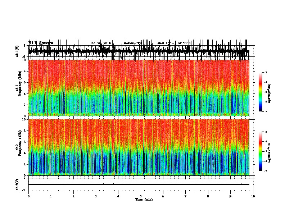
Task: Click the time axis tick label "4"
Action: point(118,196)
